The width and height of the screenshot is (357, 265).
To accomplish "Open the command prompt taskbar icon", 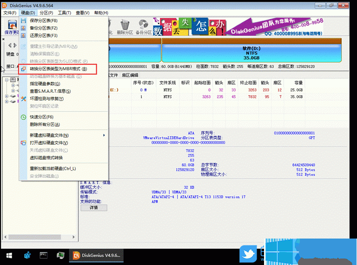I will point(44,255).
